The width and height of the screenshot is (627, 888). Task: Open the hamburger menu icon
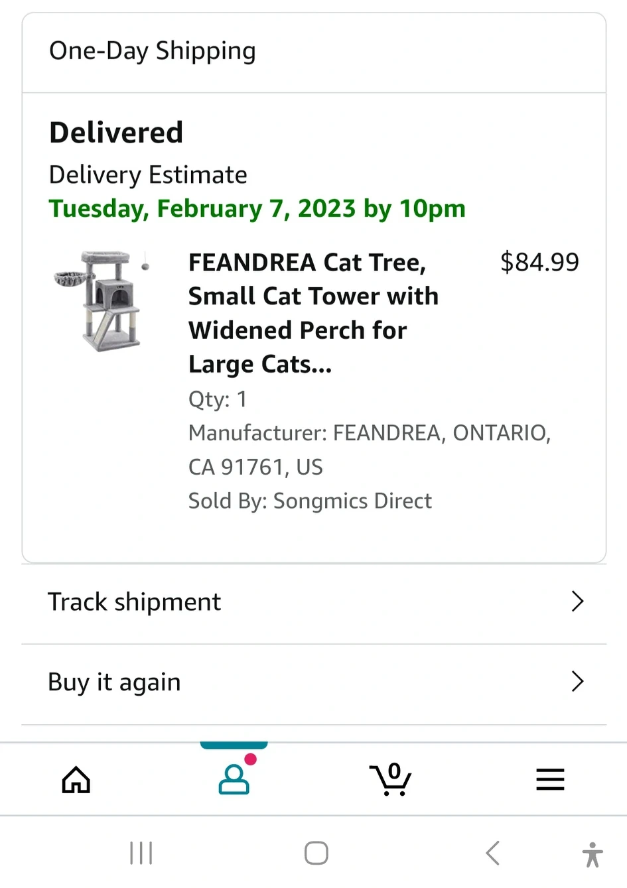[x=550, y=779]
